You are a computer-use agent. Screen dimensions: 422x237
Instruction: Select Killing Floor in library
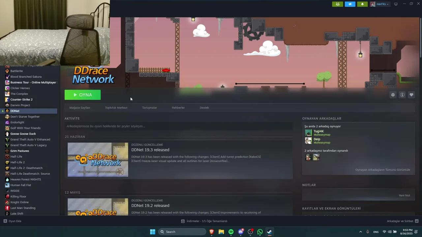click(x=18, y=197)
